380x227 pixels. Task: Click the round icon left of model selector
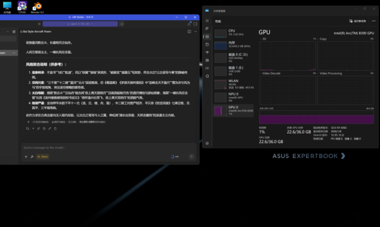coord(39,24)
